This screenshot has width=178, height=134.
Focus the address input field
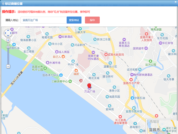tap(43, 20)
